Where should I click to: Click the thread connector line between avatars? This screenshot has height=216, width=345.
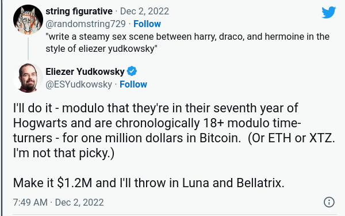tap(28, 49)
